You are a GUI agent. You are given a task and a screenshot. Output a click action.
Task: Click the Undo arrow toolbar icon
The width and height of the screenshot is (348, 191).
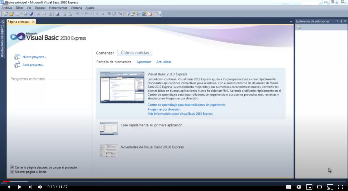tap(77, 14)
